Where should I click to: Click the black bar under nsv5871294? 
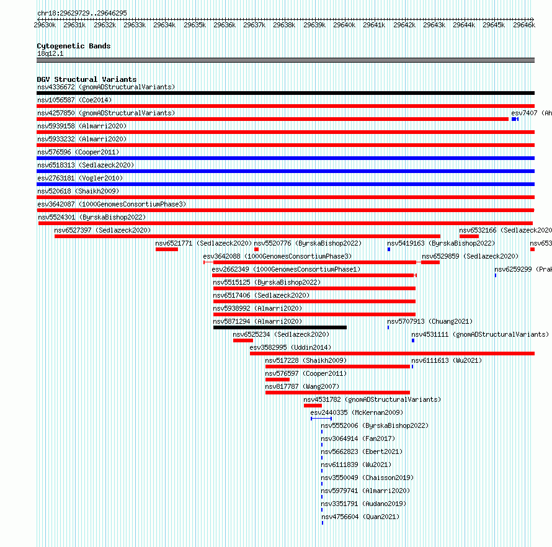click(280, 327)
